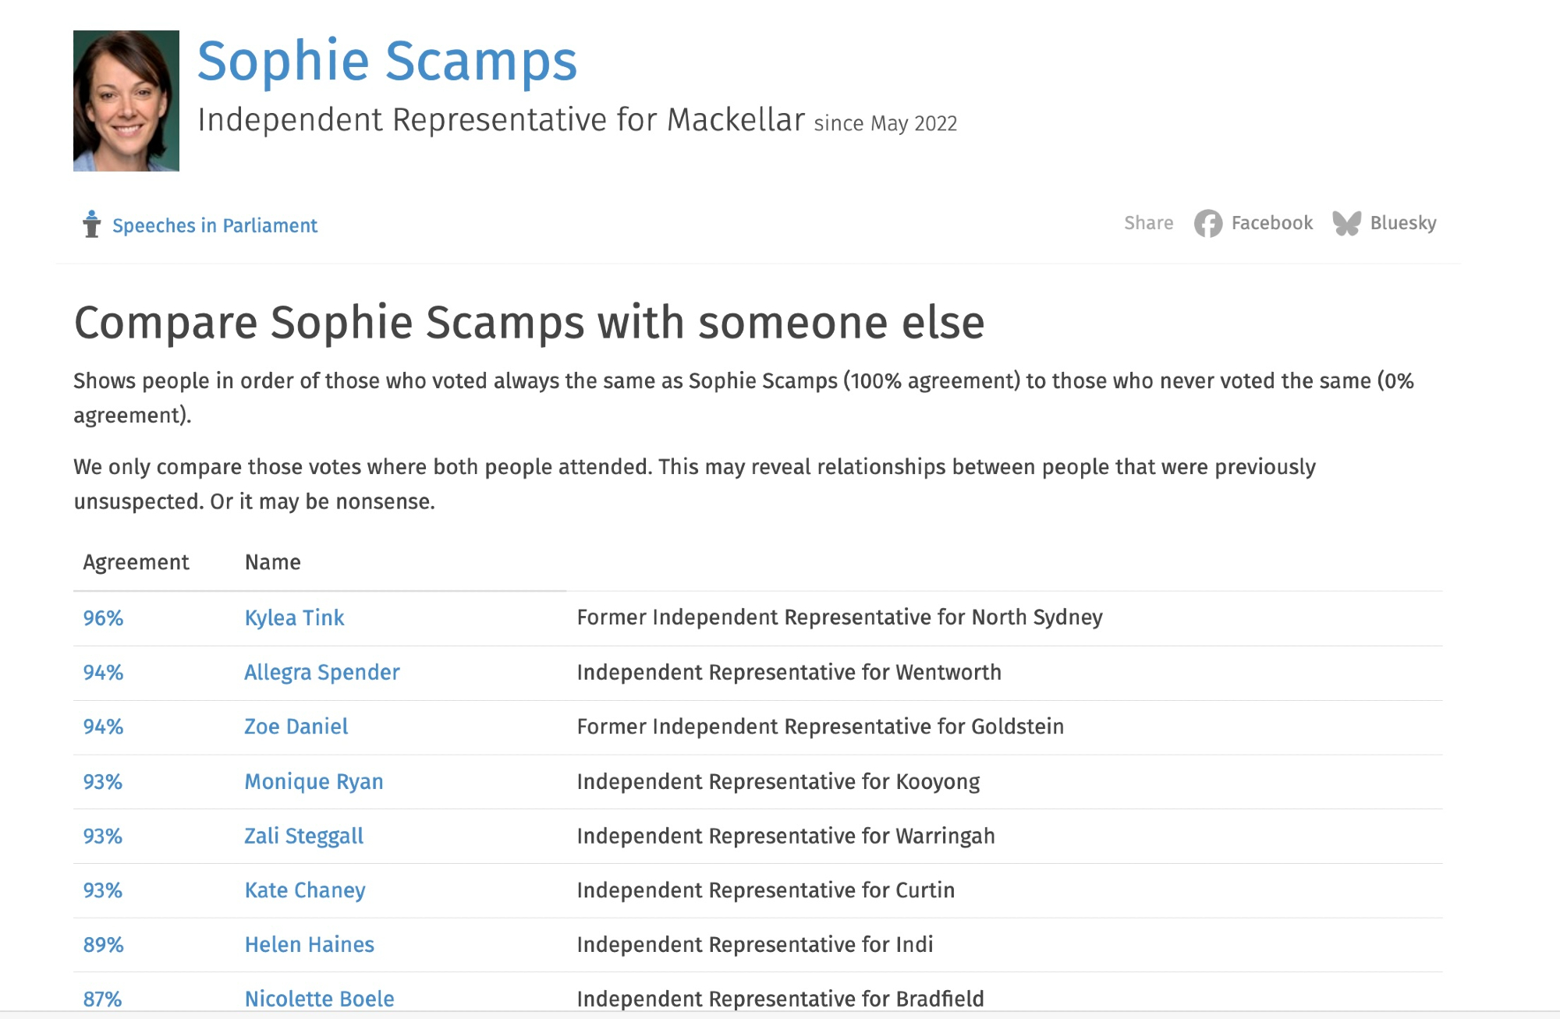Open Helen Haines's 89% agreement comparison
Viewport: 1560px width, 1019px height.
pyautogui.click(x=103, y=945)
